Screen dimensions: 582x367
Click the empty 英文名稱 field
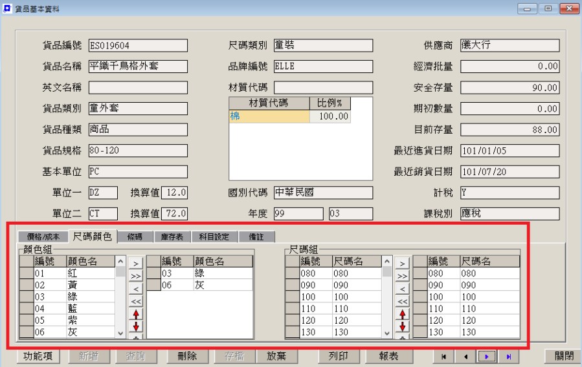click(x=138, y=88)
